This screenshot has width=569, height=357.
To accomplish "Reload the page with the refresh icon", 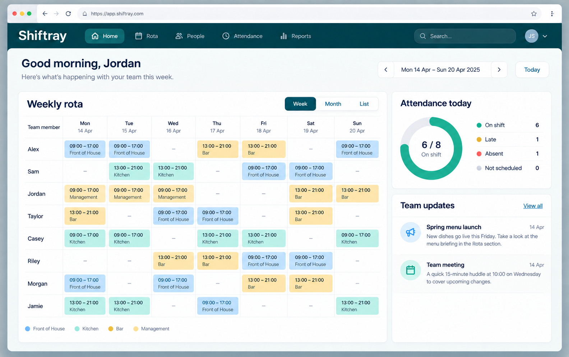I will (x=68, y=14).
